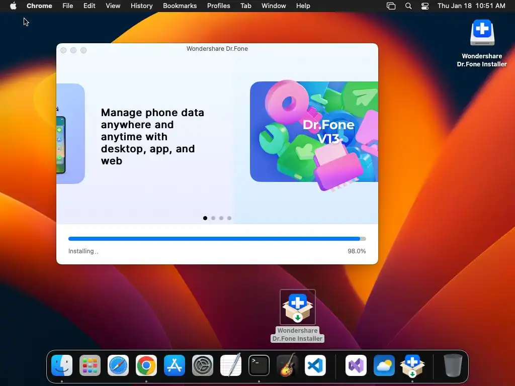Screen dimensions: 515x386
Task: Open the Profiles menu
Action: pyautogui.click(x=218, y=6)
